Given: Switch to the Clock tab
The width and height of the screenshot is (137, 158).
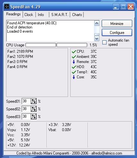Looking at the screenshot, I should click(29, 15).
